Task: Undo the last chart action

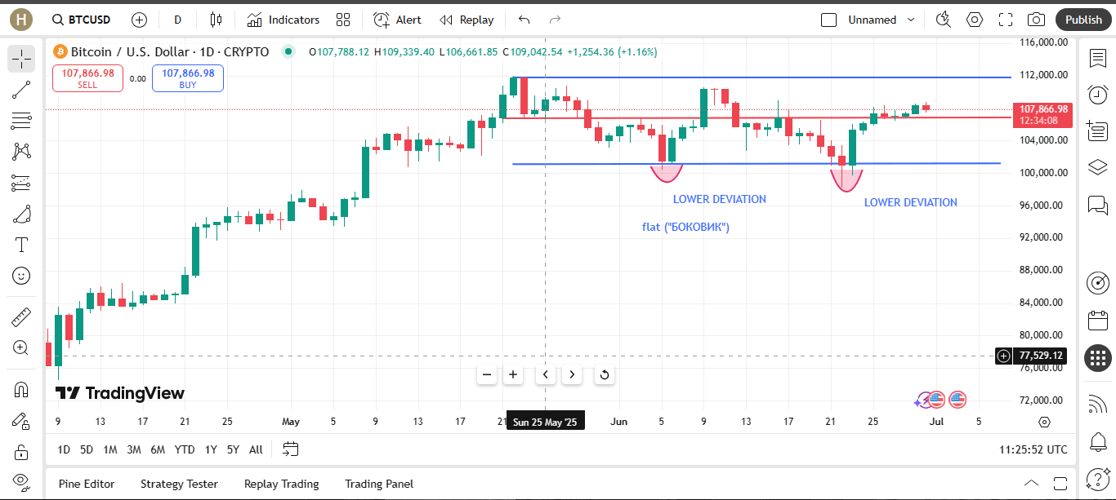Action: 525,20
